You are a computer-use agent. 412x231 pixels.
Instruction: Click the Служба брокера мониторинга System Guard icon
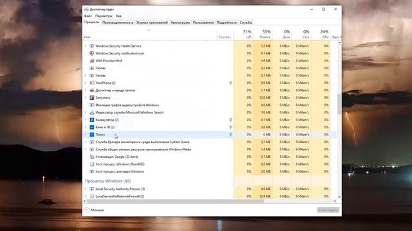point(91,142)
